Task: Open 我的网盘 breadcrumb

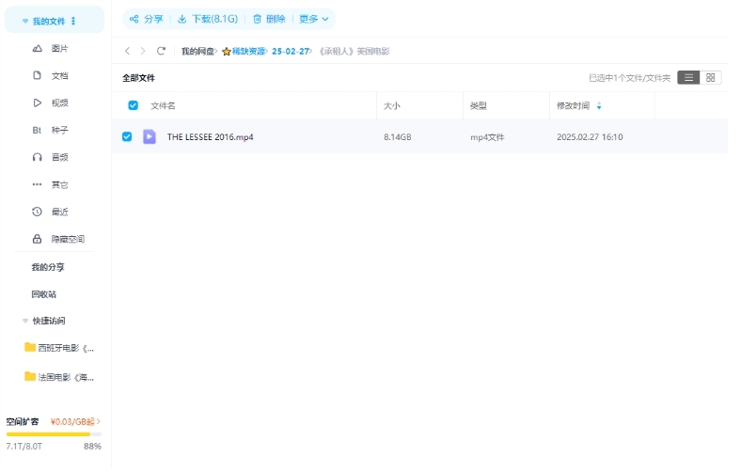Action: click(x=197, y=52)
